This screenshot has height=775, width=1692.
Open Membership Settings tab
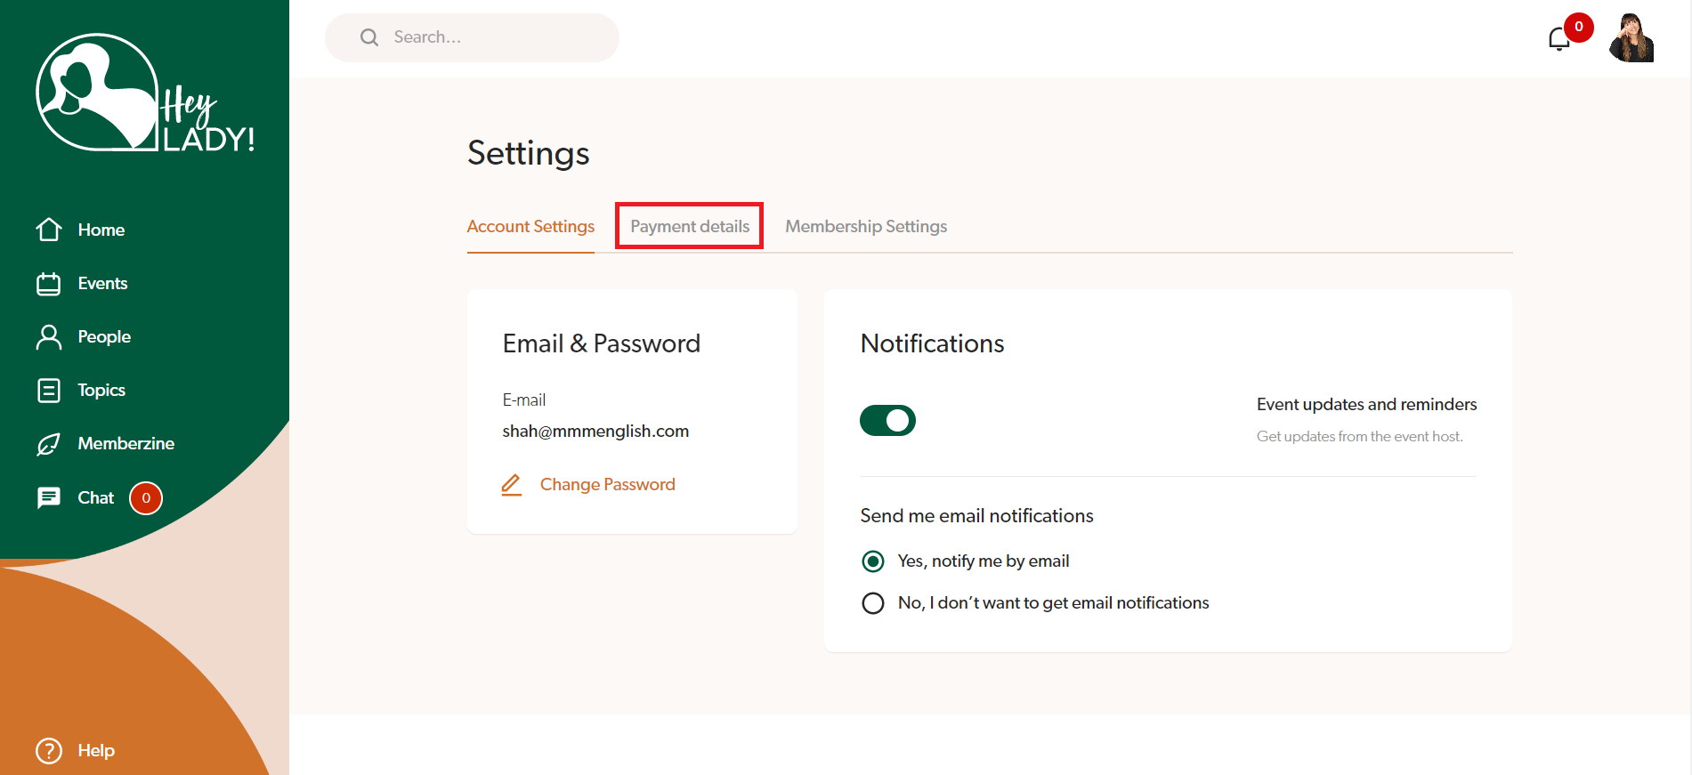pyautogui.click(x=865, y=226)
